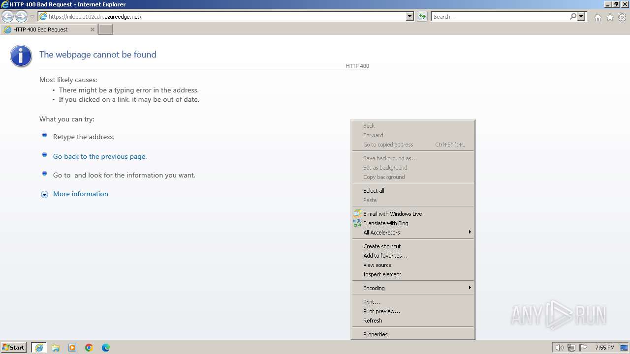
Task: Open File Explorer from the taskbar
Action: tap(56, 348)
